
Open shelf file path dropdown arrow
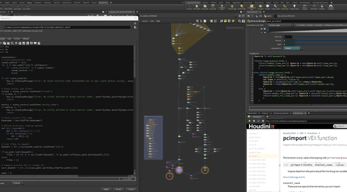[x=132, y=27]
